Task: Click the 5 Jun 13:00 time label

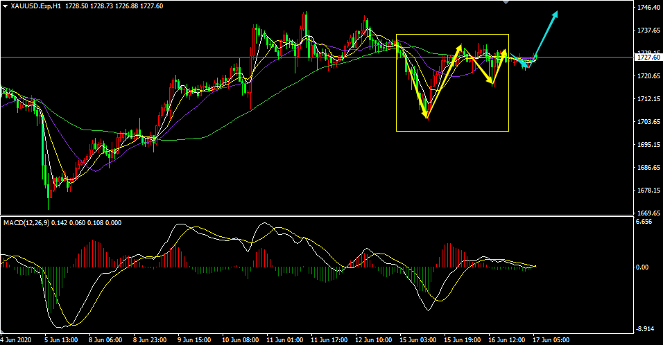Action: pyautogui.click(x=62, y=340)
